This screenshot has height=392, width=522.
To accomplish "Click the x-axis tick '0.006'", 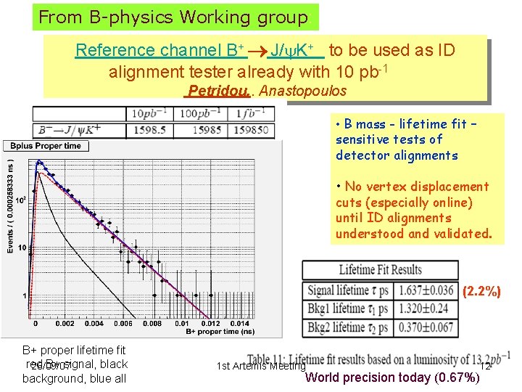I will (123, 324).
